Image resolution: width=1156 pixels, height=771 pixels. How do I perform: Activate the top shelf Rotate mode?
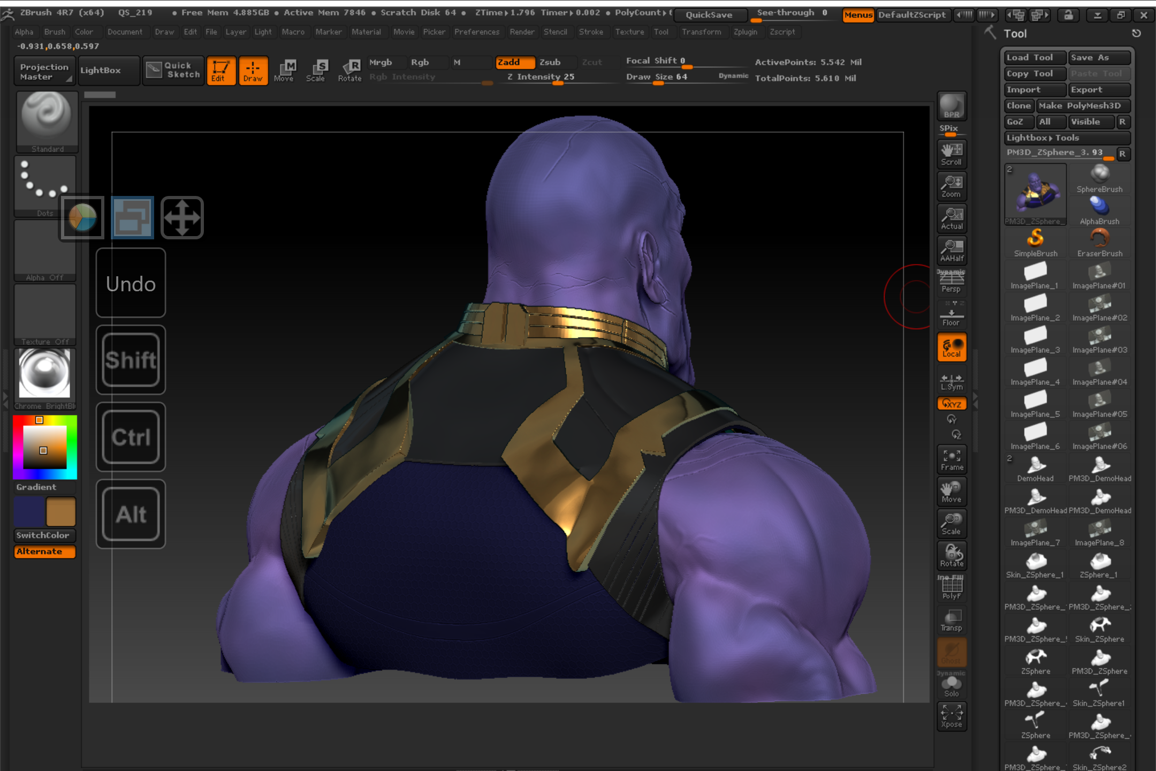[x=349, y=71]
